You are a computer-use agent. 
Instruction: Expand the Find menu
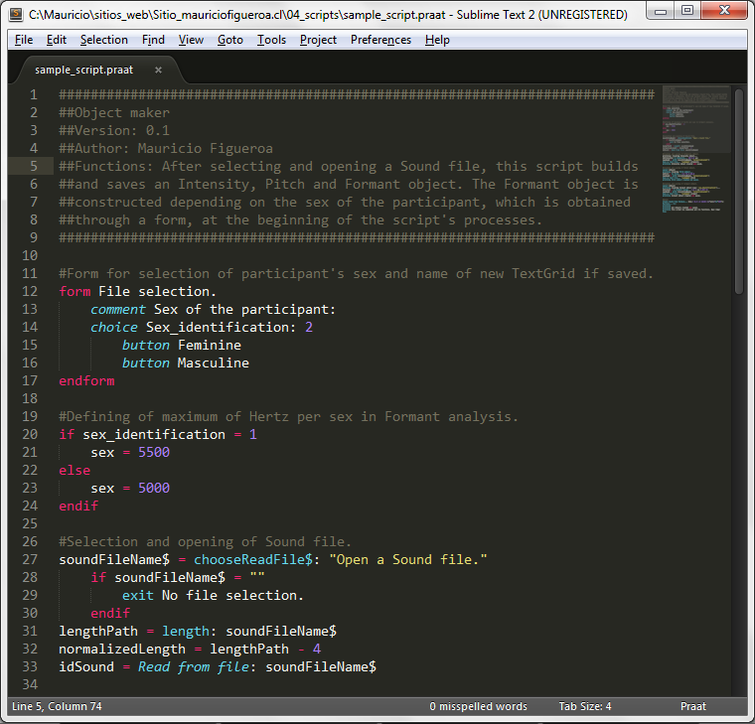tap(153, 40)
